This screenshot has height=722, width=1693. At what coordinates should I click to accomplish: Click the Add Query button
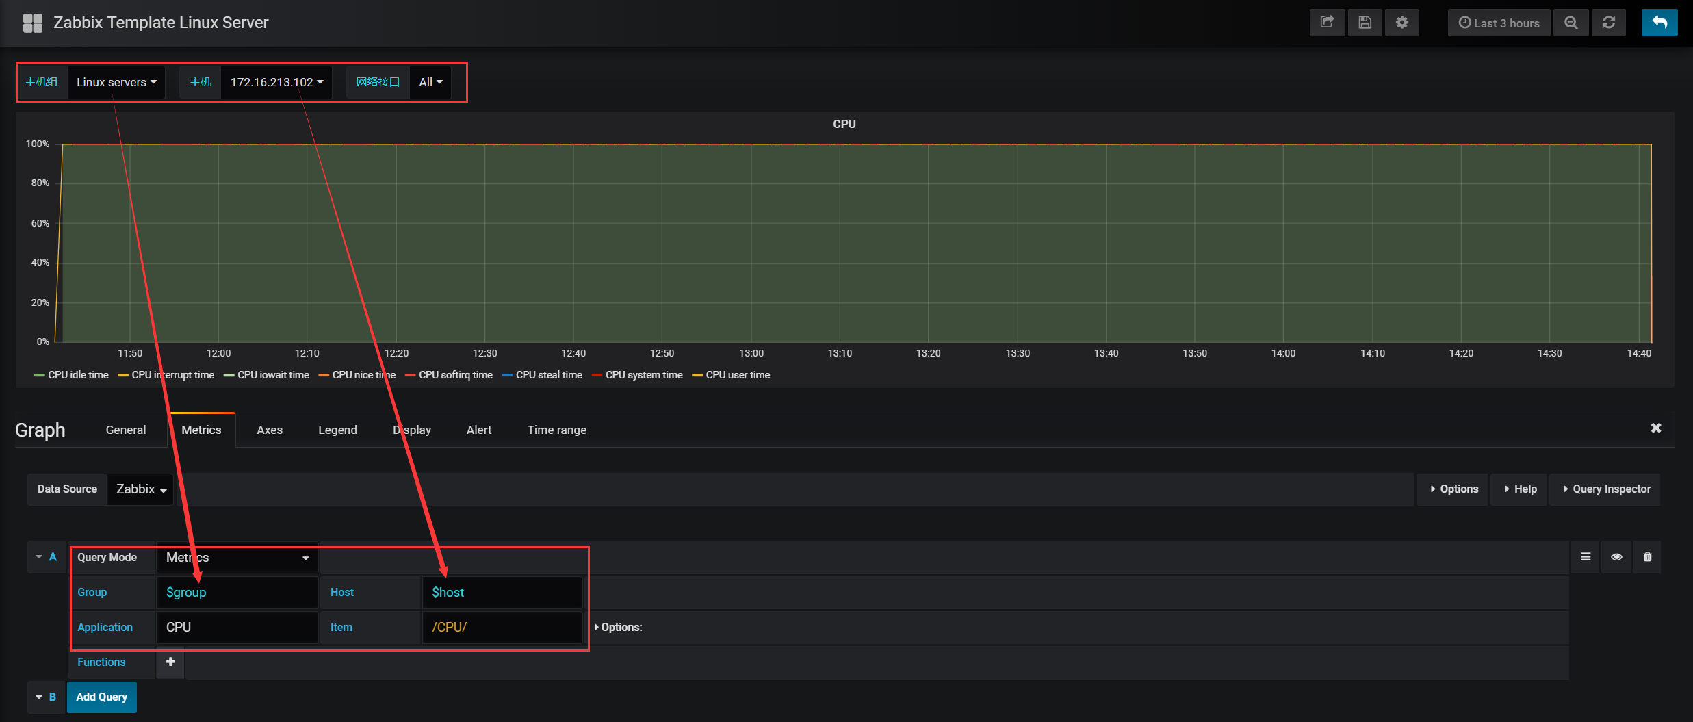click(x=102, y=697)
